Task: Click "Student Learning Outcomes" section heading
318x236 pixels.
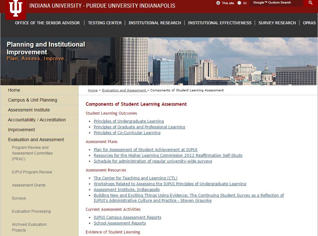Action: tap(111, 113)
